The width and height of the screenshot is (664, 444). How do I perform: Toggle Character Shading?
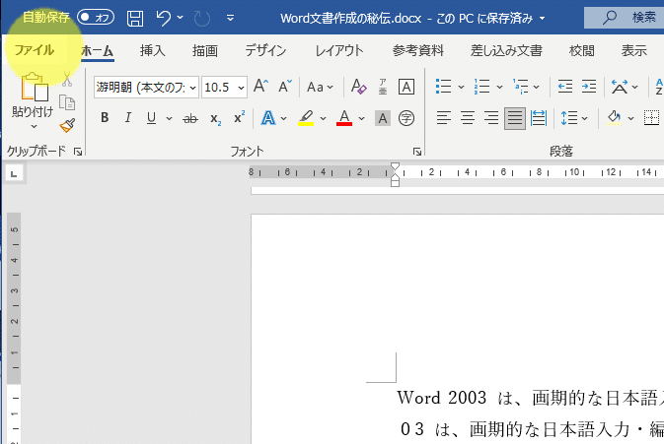[383, 118]
